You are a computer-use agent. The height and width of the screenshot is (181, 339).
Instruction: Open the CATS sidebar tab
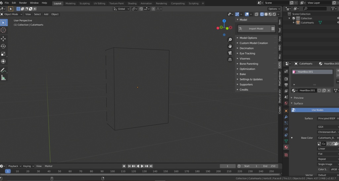[x=280, y=65]
